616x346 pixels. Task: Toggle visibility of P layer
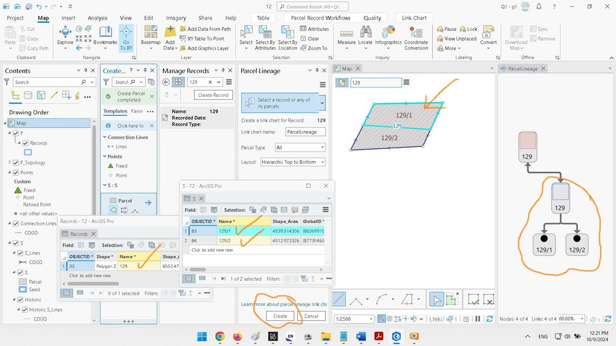(15, 133)
